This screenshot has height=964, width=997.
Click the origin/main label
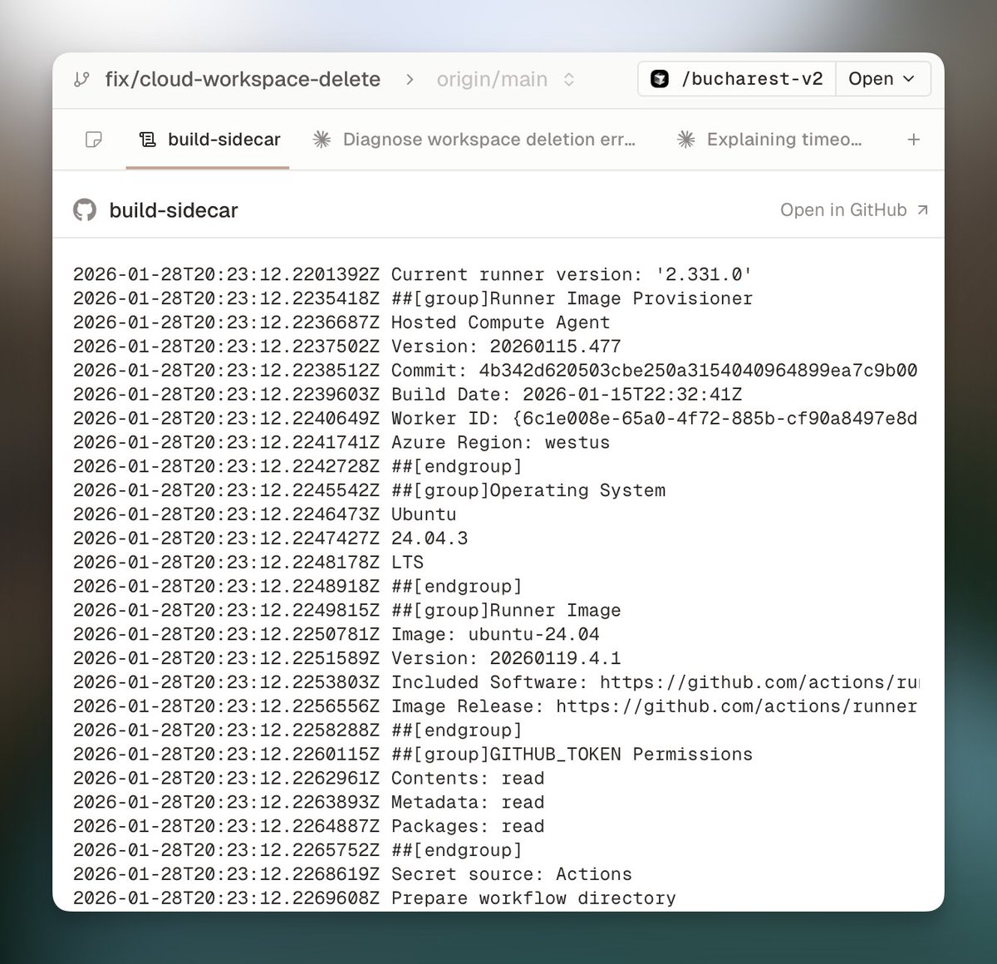click(492, 79)
